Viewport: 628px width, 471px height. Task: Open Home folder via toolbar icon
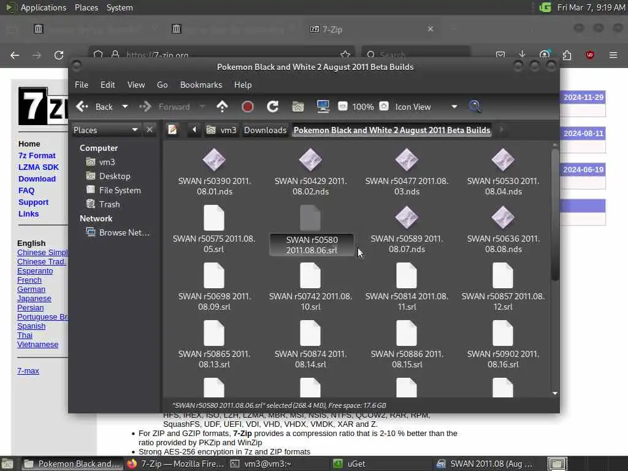(298, 107)
